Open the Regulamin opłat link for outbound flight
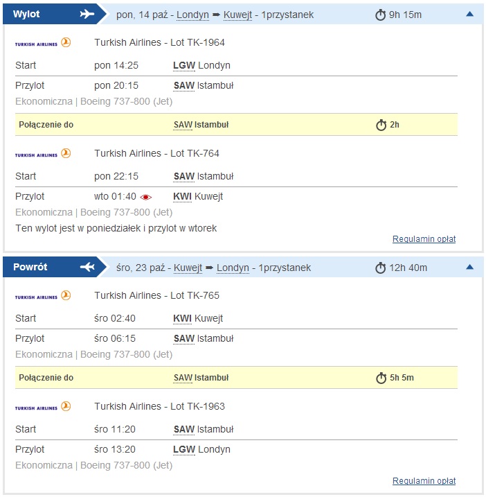This screenshot has width=486, height=497. pos(424,239)
